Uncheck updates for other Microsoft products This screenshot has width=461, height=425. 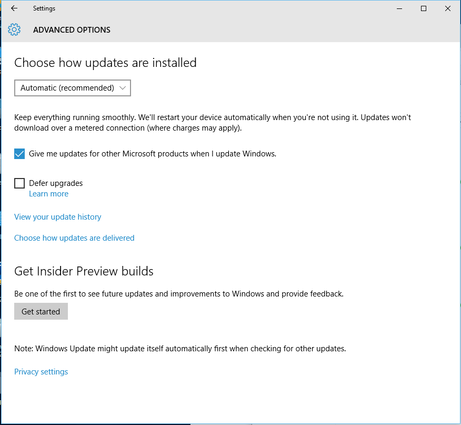click(19, 154)
